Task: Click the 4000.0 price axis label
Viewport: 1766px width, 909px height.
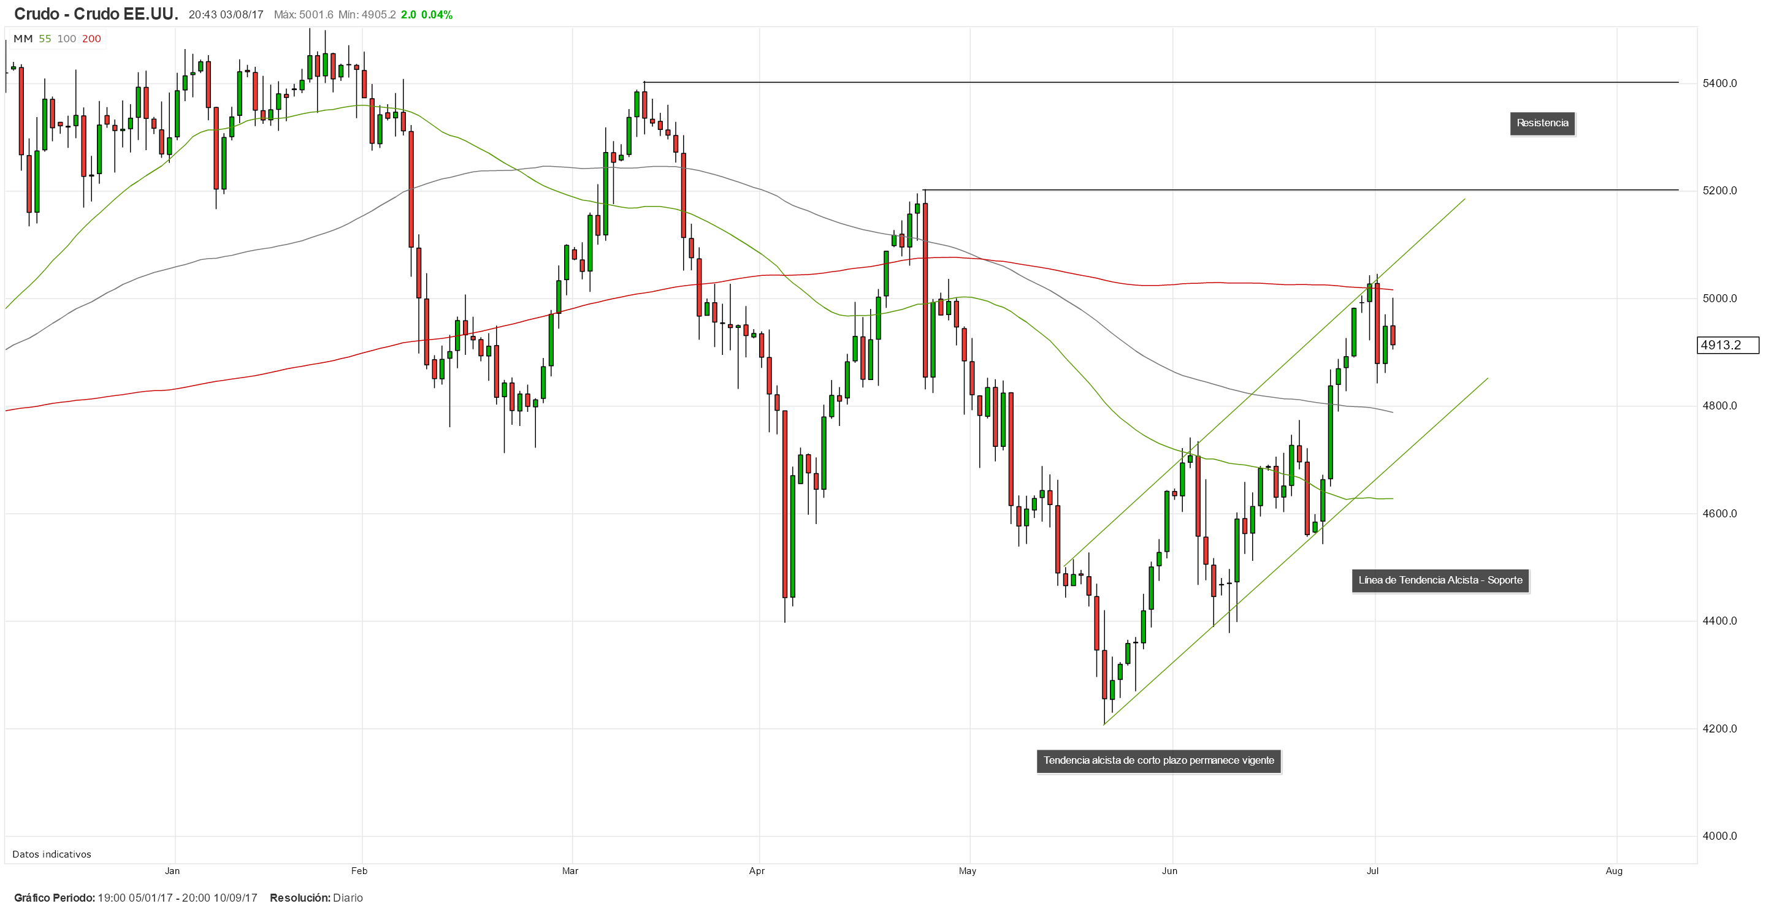Action: coord(1719,836)
